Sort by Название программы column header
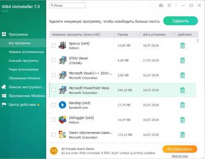The height and width of the screenshot is (159, 205). 76,34
